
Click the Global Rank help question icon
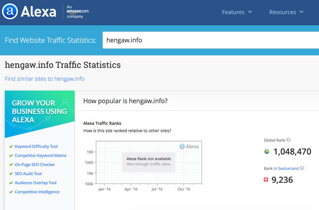(289, 140)
